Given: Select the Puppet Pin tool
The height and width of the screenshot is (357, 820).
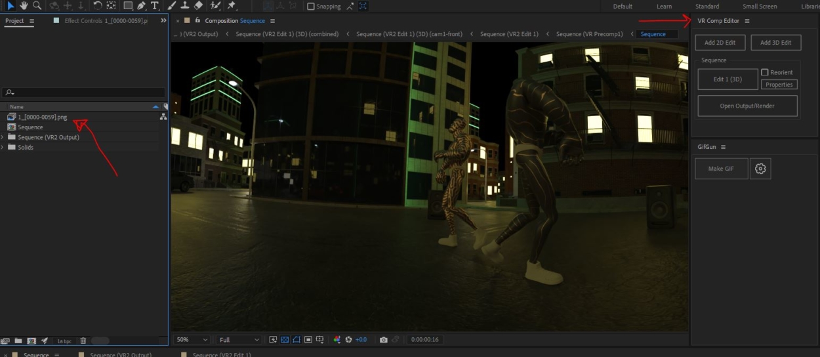Looking at the screenshot, I should coord(232,5).
